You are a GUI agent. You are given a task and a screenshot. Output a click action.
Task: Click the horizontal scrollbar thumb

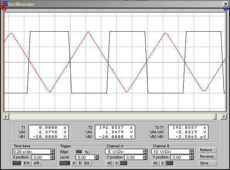pos(215,116)
